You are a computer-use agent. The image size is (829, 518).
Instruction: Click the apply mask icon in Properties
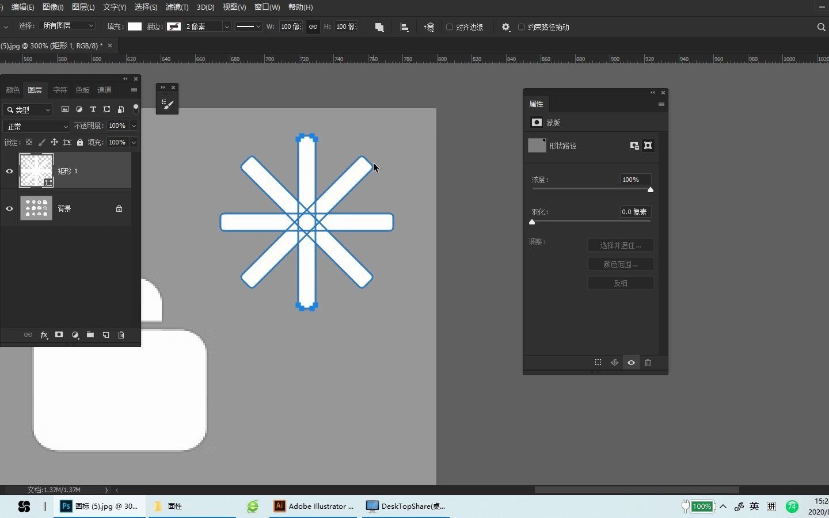(x=614, y=363)
